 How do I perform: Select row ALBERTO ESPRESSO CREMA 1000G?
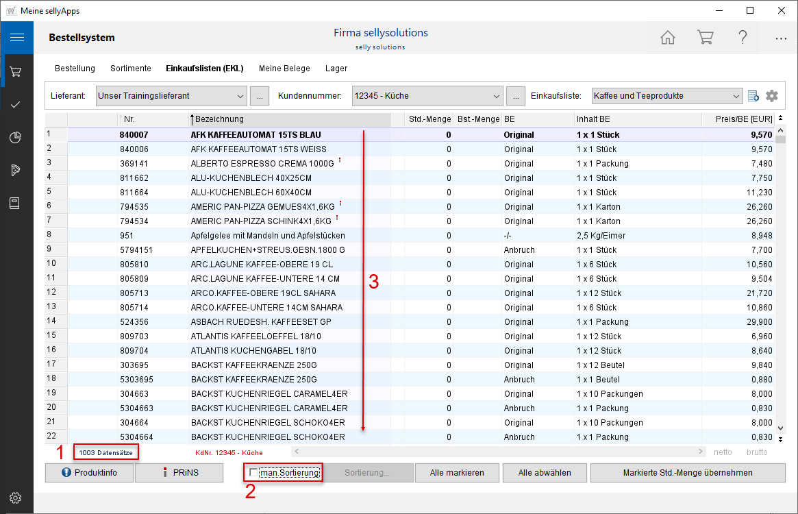pos(262,164)
